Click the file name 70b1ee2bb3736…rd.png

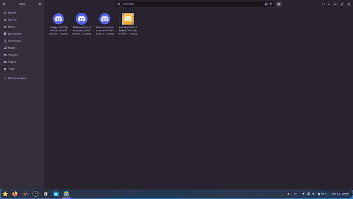58,31
